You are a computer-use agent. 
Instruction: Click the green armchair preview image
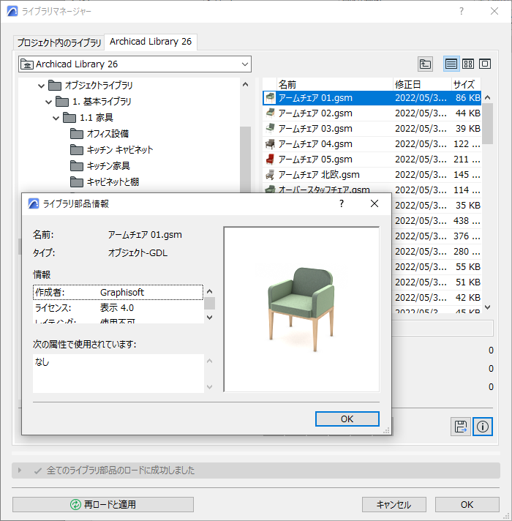pyautogui.click(x=301, y=310)
